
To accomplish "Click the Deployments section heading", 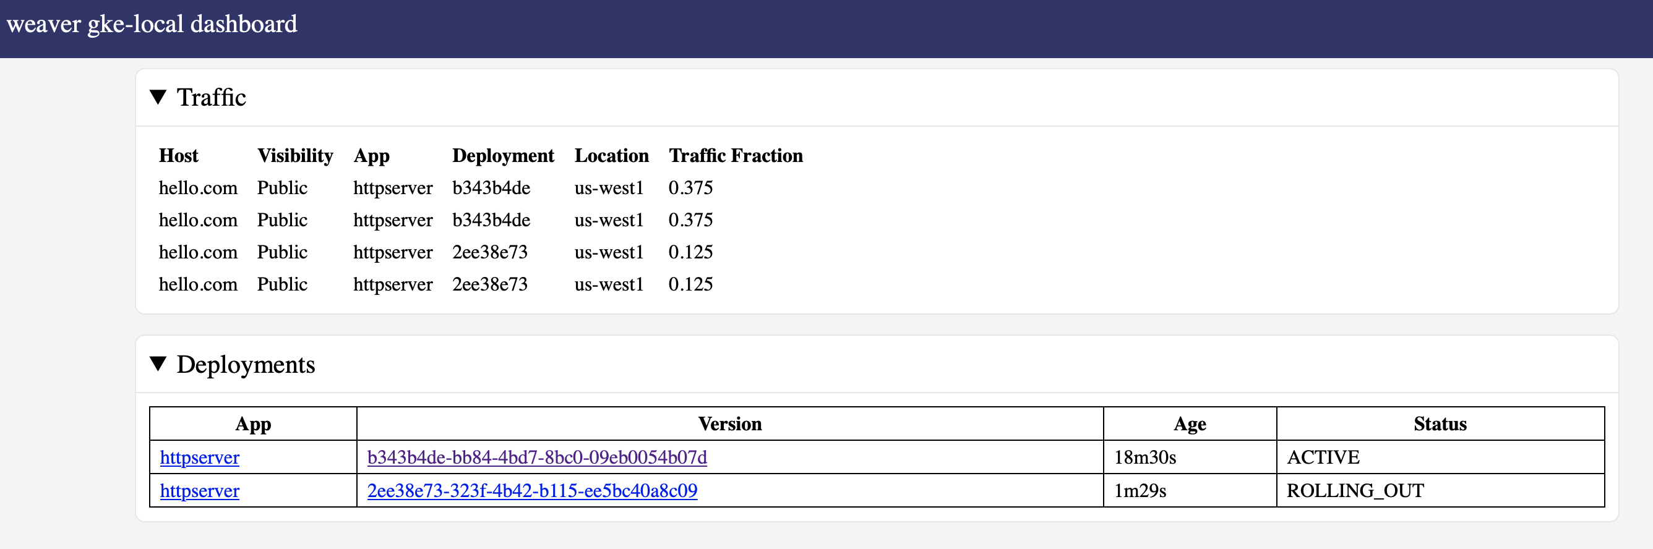I will pos(246,364).
